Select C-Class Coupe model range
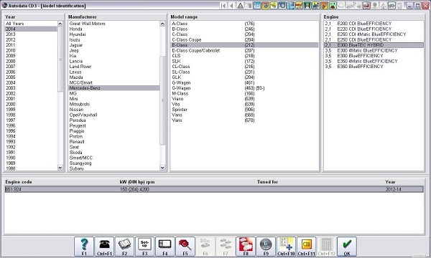 [245, 39]
